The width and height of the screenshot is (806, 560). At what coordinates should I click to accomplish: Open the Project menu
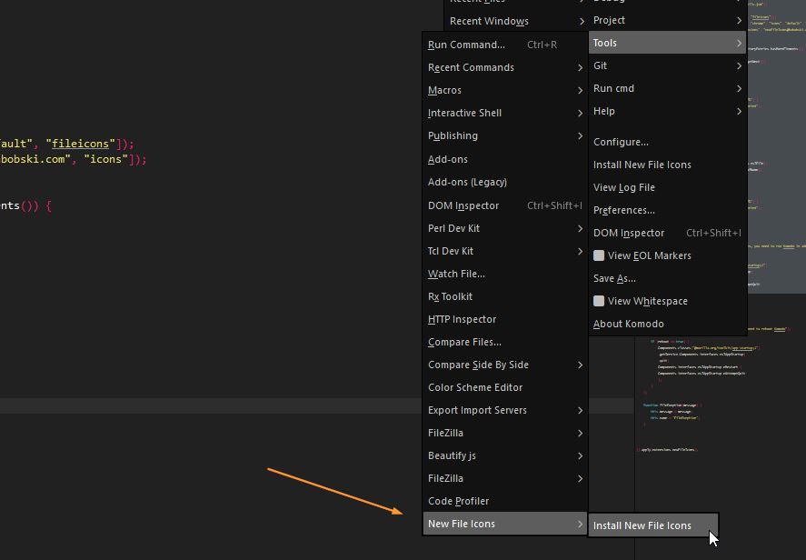pos(668,20)
